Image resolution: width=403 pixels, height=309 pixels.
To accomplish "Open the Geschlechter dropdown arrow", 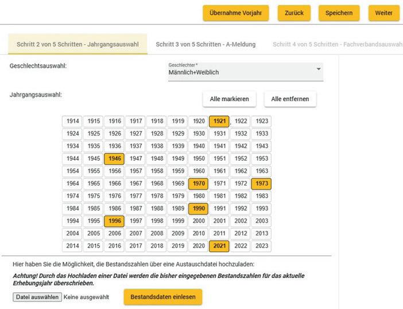I will tap(319, 69).
